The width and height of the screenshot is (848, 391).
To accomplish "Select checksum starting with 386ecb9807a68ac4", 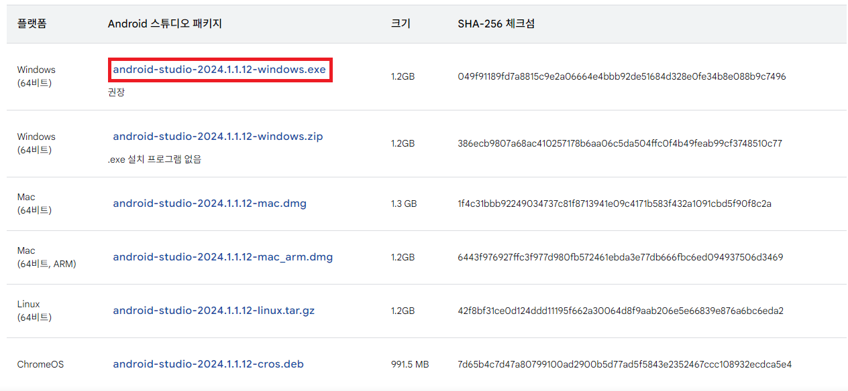I will (620, 143).
